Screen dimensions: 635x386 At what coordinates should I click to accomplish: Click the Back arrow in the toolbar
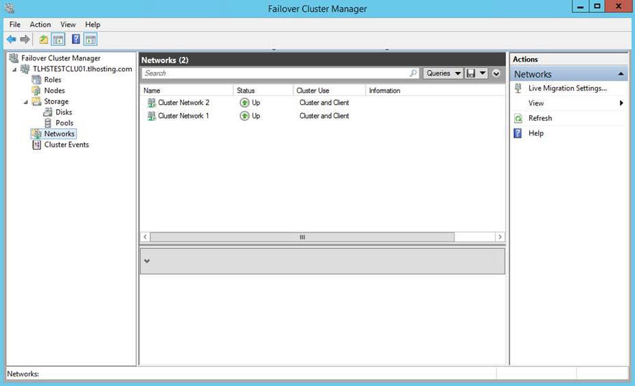click(x=12, y=40)
